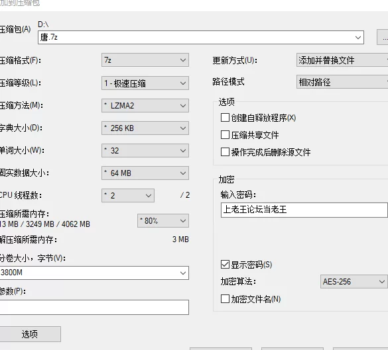Screen dimensions: 388x350
Task: Open the CPU 线程数 dropdown
Action: click(128, 195)
